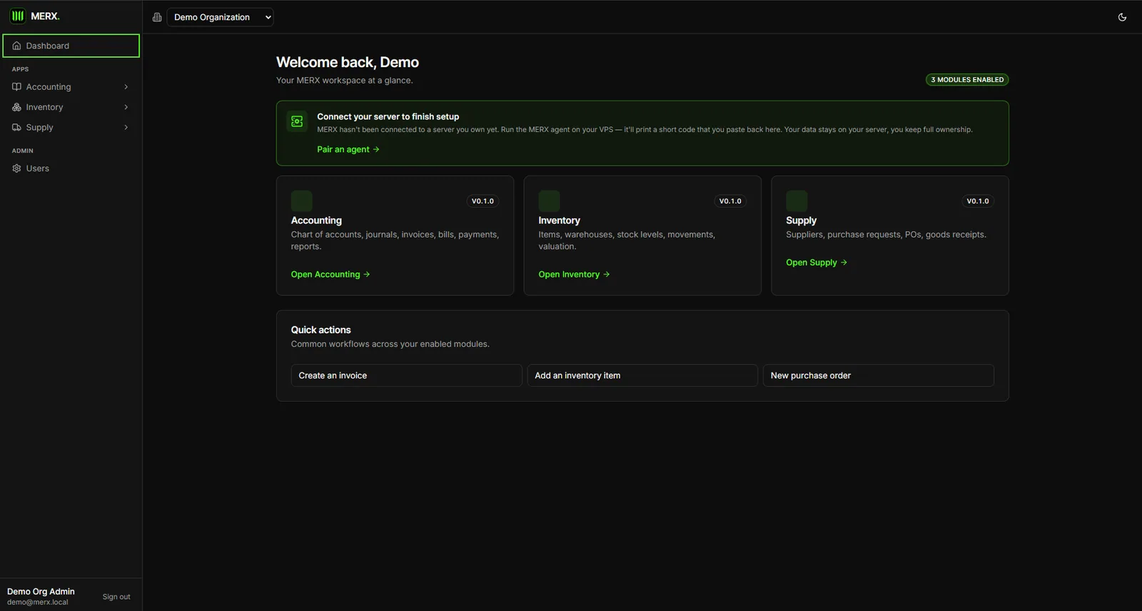
Task: Click the Supply card module icon
Action: pos(797,201)
